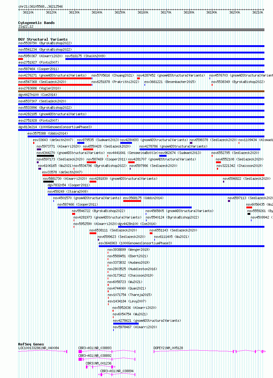This screenshot has height=378, width=273.
Task: Click nsv979535 (Sudmant2013) label
Action: click(98, 140)
